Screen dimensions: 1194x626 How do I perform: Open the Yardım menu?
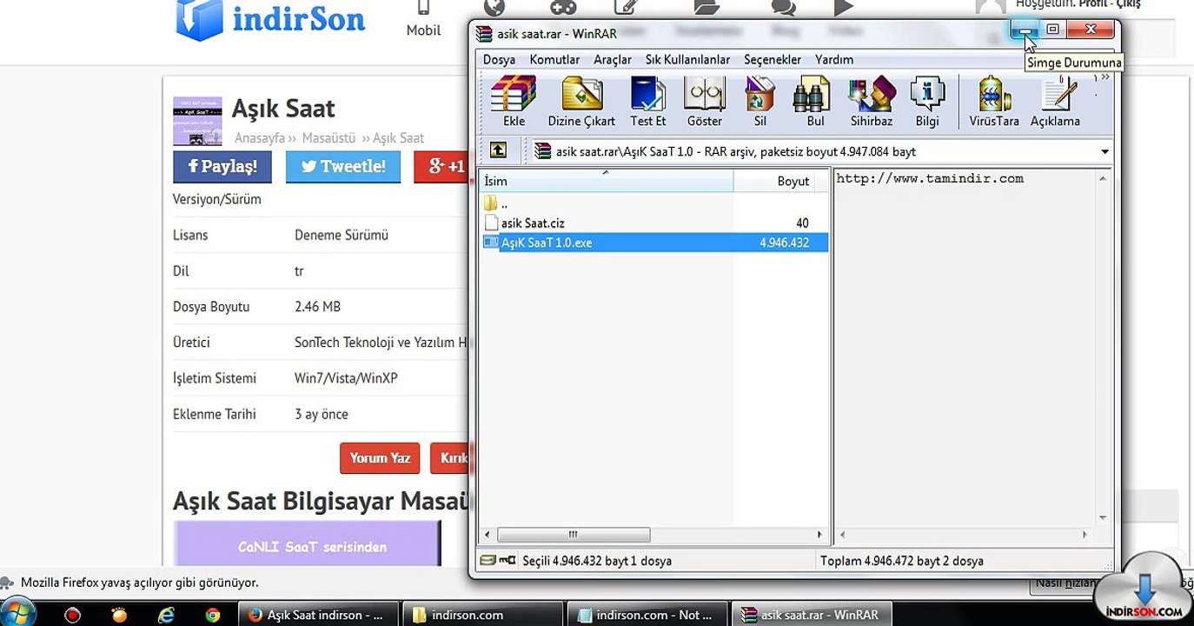coord(834,59)
